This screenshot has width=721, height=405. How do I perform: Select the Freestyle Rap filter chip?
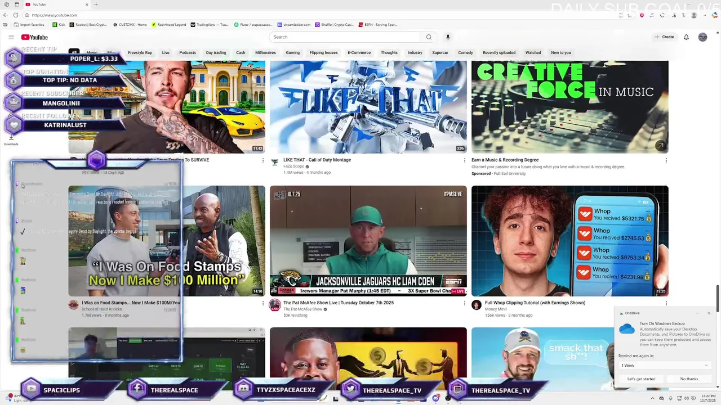click(x=140, y=53)
